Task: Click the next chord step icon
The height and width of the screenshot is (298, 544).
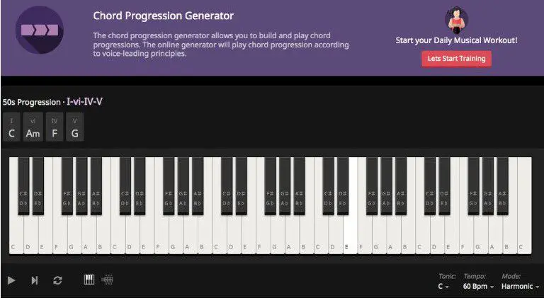Action: pos(34,280)
